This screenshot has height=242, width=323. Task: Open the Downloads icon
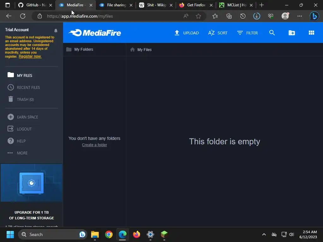pyautogui.click(x=257, y=16)
